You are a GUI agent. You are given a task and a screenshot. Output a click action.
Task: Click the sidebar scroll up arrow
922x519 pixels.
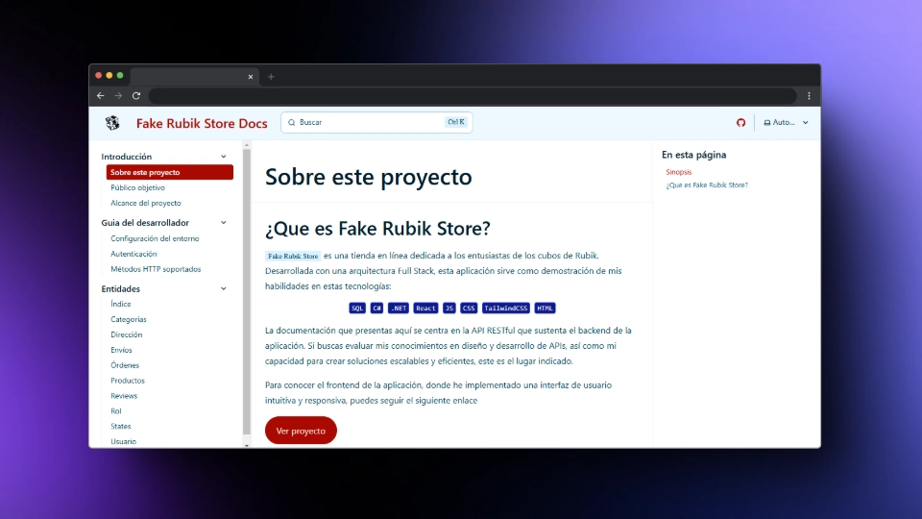pyautogui.click(x=247, y=144)
